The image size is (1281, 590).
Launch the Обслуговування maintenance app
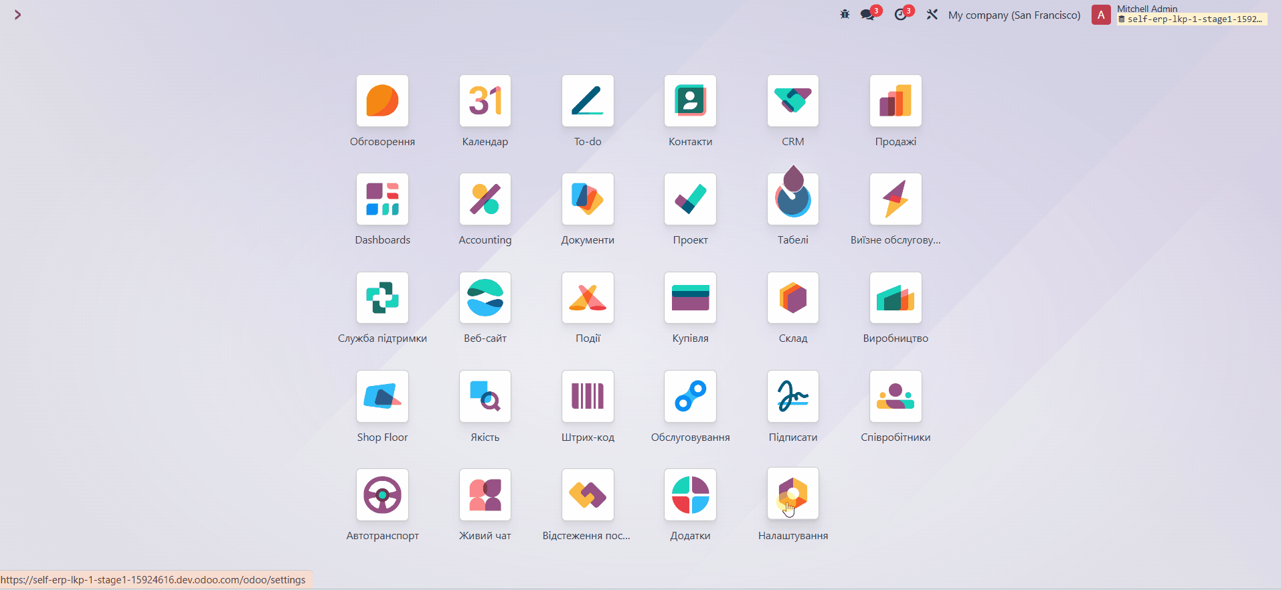click(690, 396)
